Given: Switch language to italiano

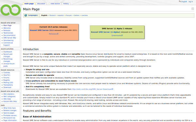Looking at the screenshot, I should [x=77, y=15].
